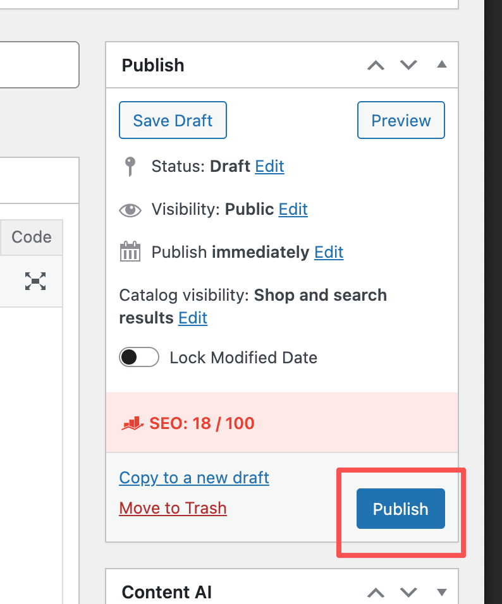Edit the publish immediately schedule
The height and width of the screenshot is (604, 502).
tap(329, 252)
